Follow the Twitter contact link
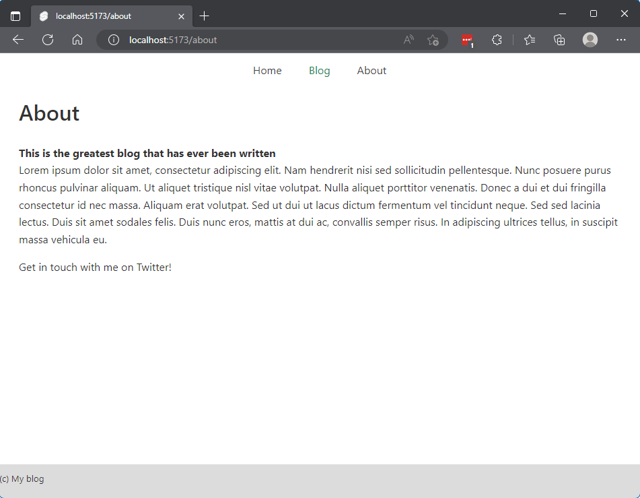Screen dimensions: 640x498 (x=153, y=267)
